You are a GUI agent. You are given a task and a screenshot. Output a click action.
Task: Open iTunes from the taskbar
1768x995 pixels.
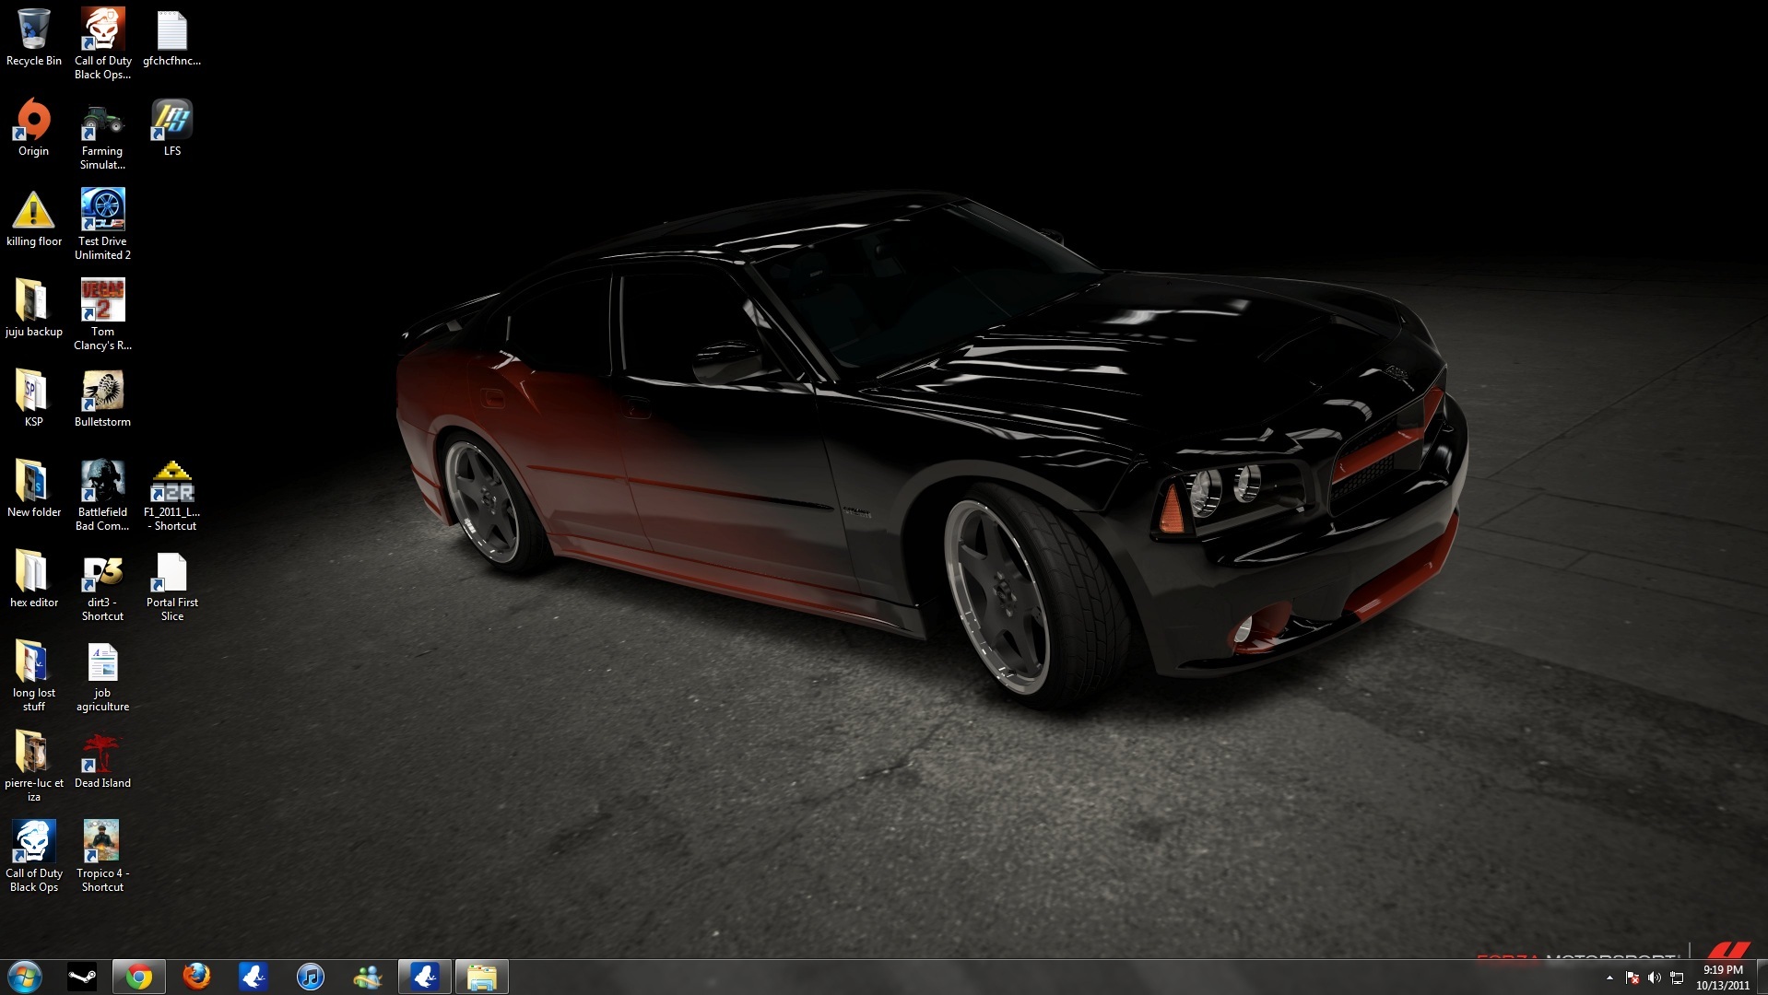tap(311, 977)
